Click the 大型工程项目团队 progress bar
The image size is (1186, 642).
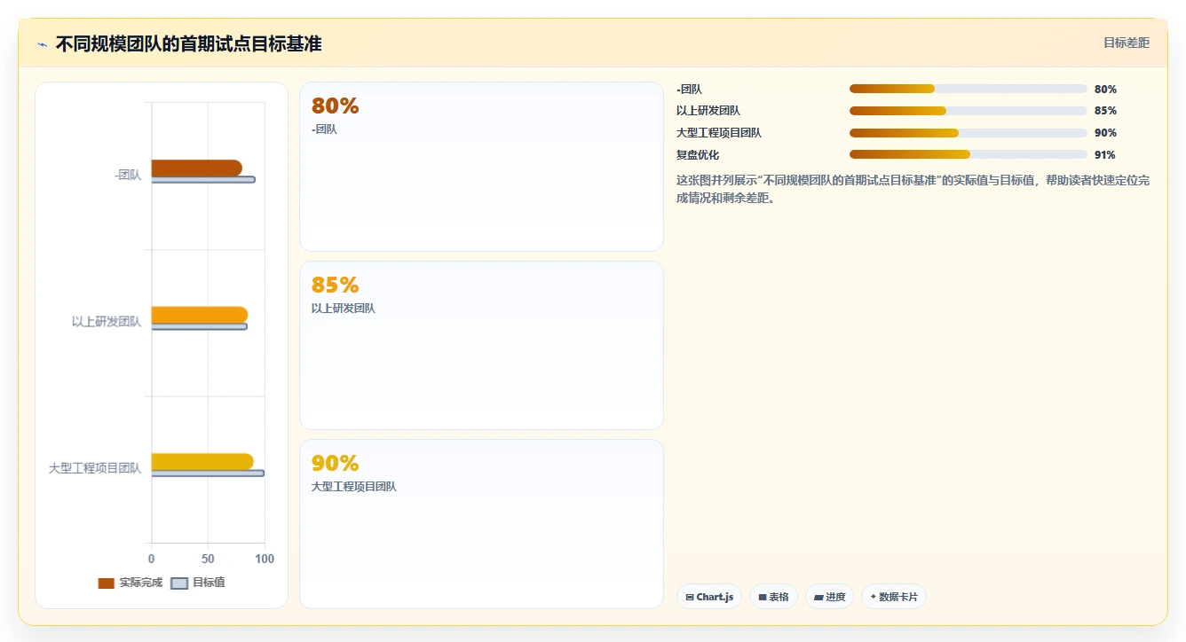(x=969, y=133)
